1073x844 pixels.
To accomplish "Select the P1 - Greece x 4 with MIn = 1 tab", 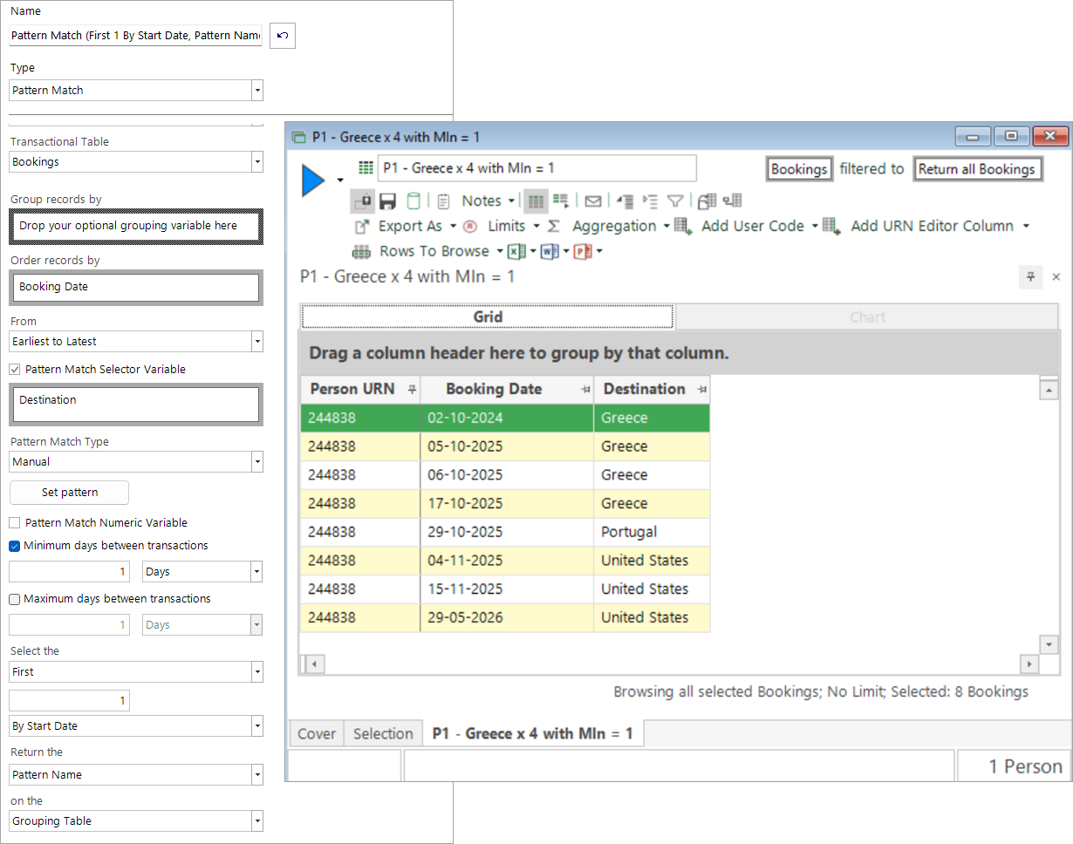I will (533, 734).
